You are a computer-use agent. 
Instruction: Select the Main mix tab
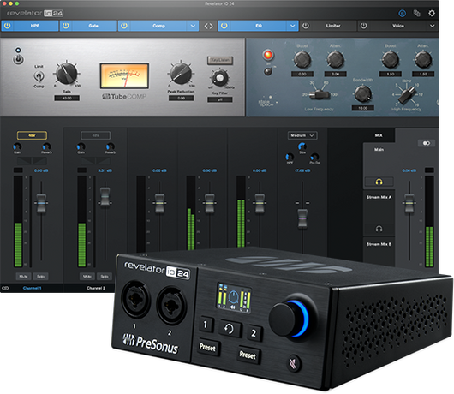click(379, 149)
